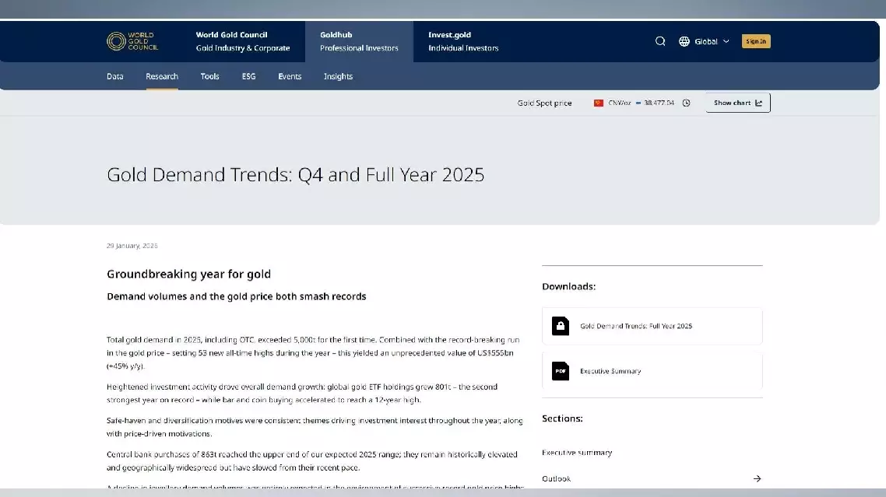Go to Insights in the navigation bar
The width and height of the screenshot is (886, 497).
pos(338,76)
